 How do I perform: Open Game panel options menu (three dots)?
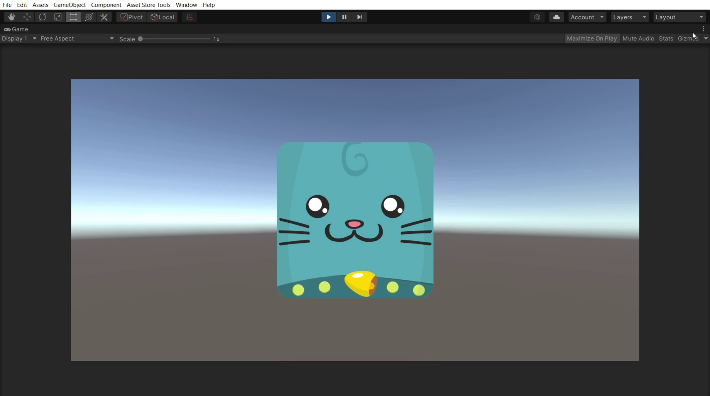(703, 29)
